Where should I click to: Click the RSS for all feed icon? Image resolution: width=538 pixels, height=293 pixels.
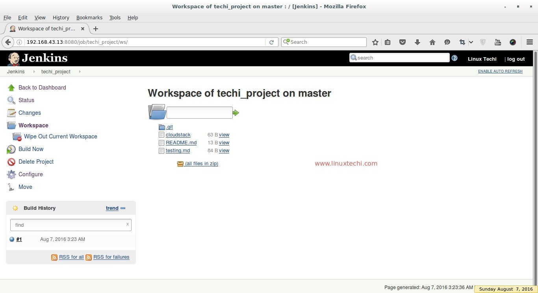click(54, 257)
